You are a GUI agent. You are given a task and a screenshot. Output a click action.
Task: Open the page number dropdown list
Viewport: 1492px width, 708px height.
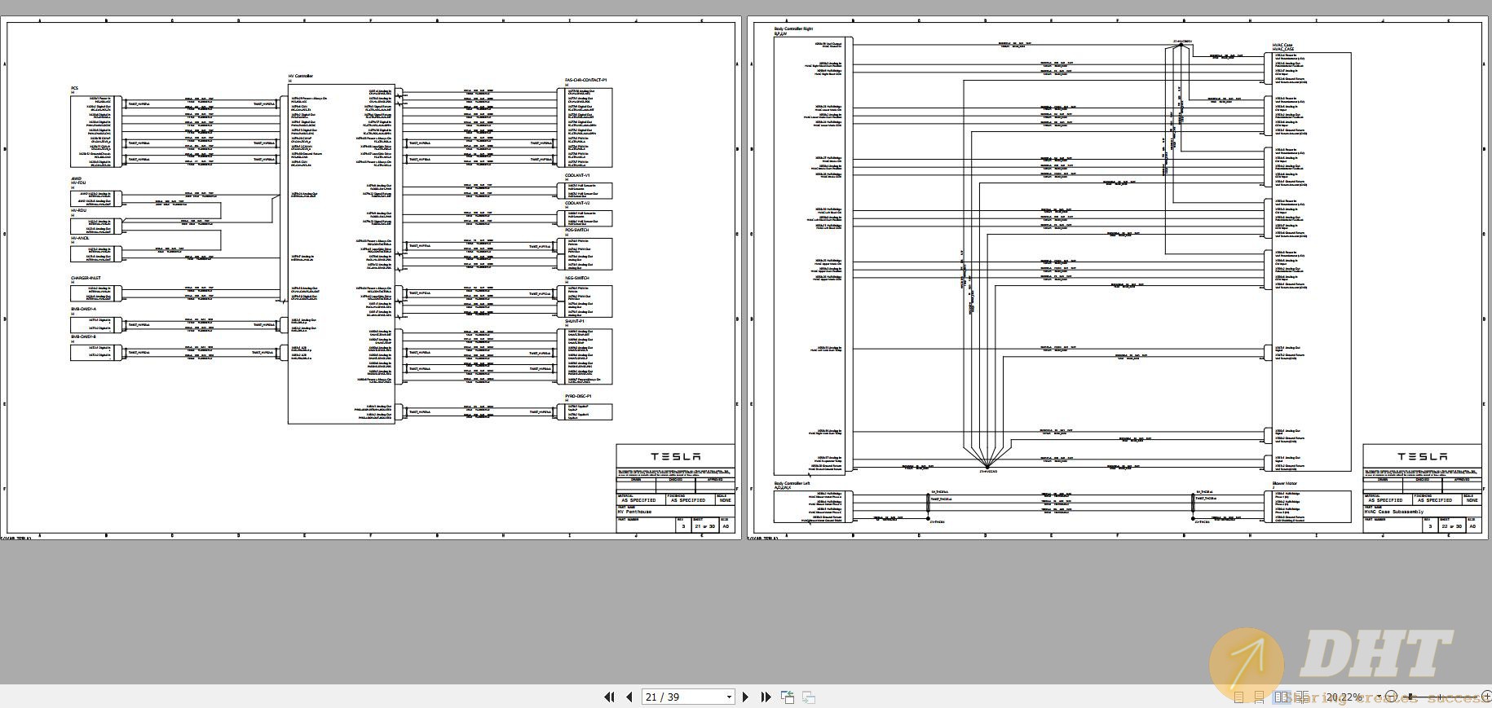pos(729,697)
